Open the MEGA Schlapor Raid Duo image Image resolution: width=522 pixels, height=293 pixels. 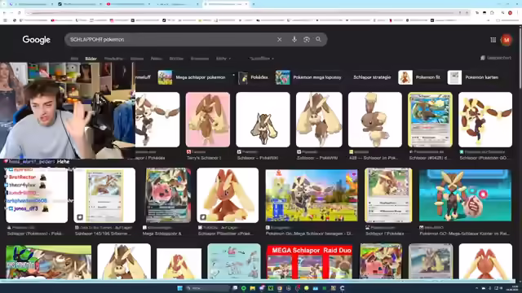click(310, 261)
